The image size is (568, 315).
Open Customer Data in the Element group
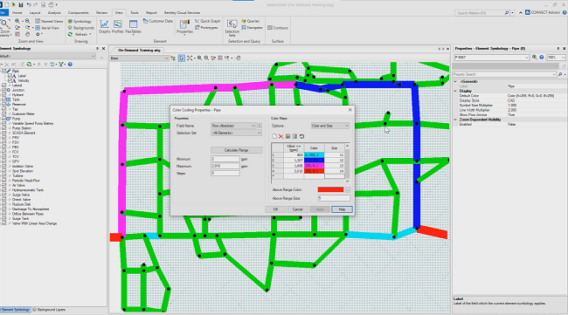coord(158,21)
